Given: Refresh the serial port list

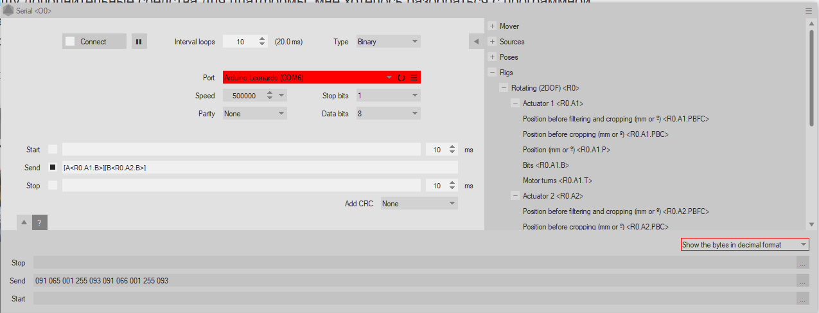Looking at the screenshot, I should pyautogui.click(x=401, y=78).
